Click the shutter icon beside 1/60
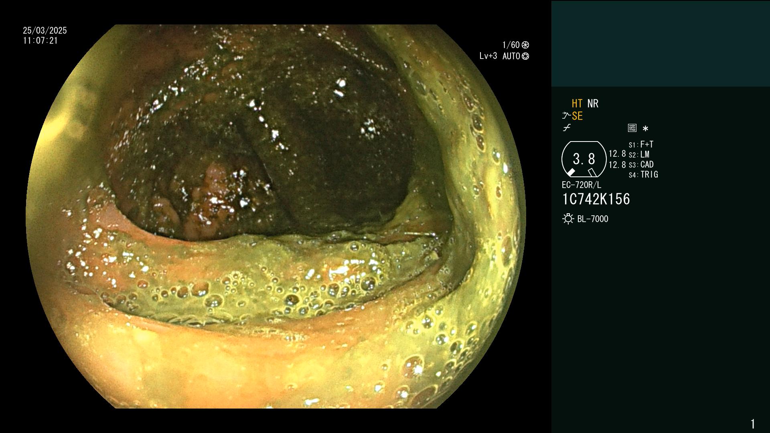770x433 pixels. pos(525,45)
